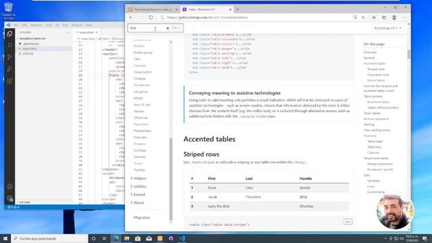432x243 pixels.
Task: Open Visual Studio Code from taskbar
Action: coord(182,238)
